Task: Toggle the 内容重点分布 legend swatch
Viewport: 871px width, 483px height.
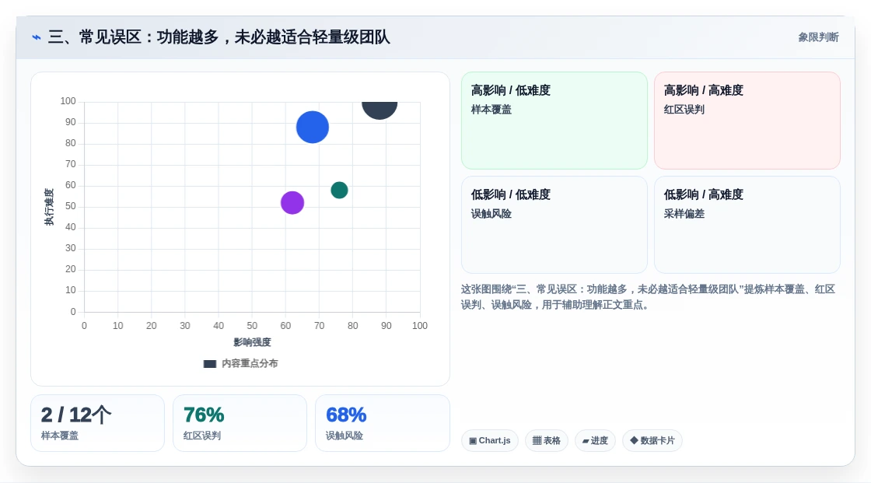Action: coord(210,364)
